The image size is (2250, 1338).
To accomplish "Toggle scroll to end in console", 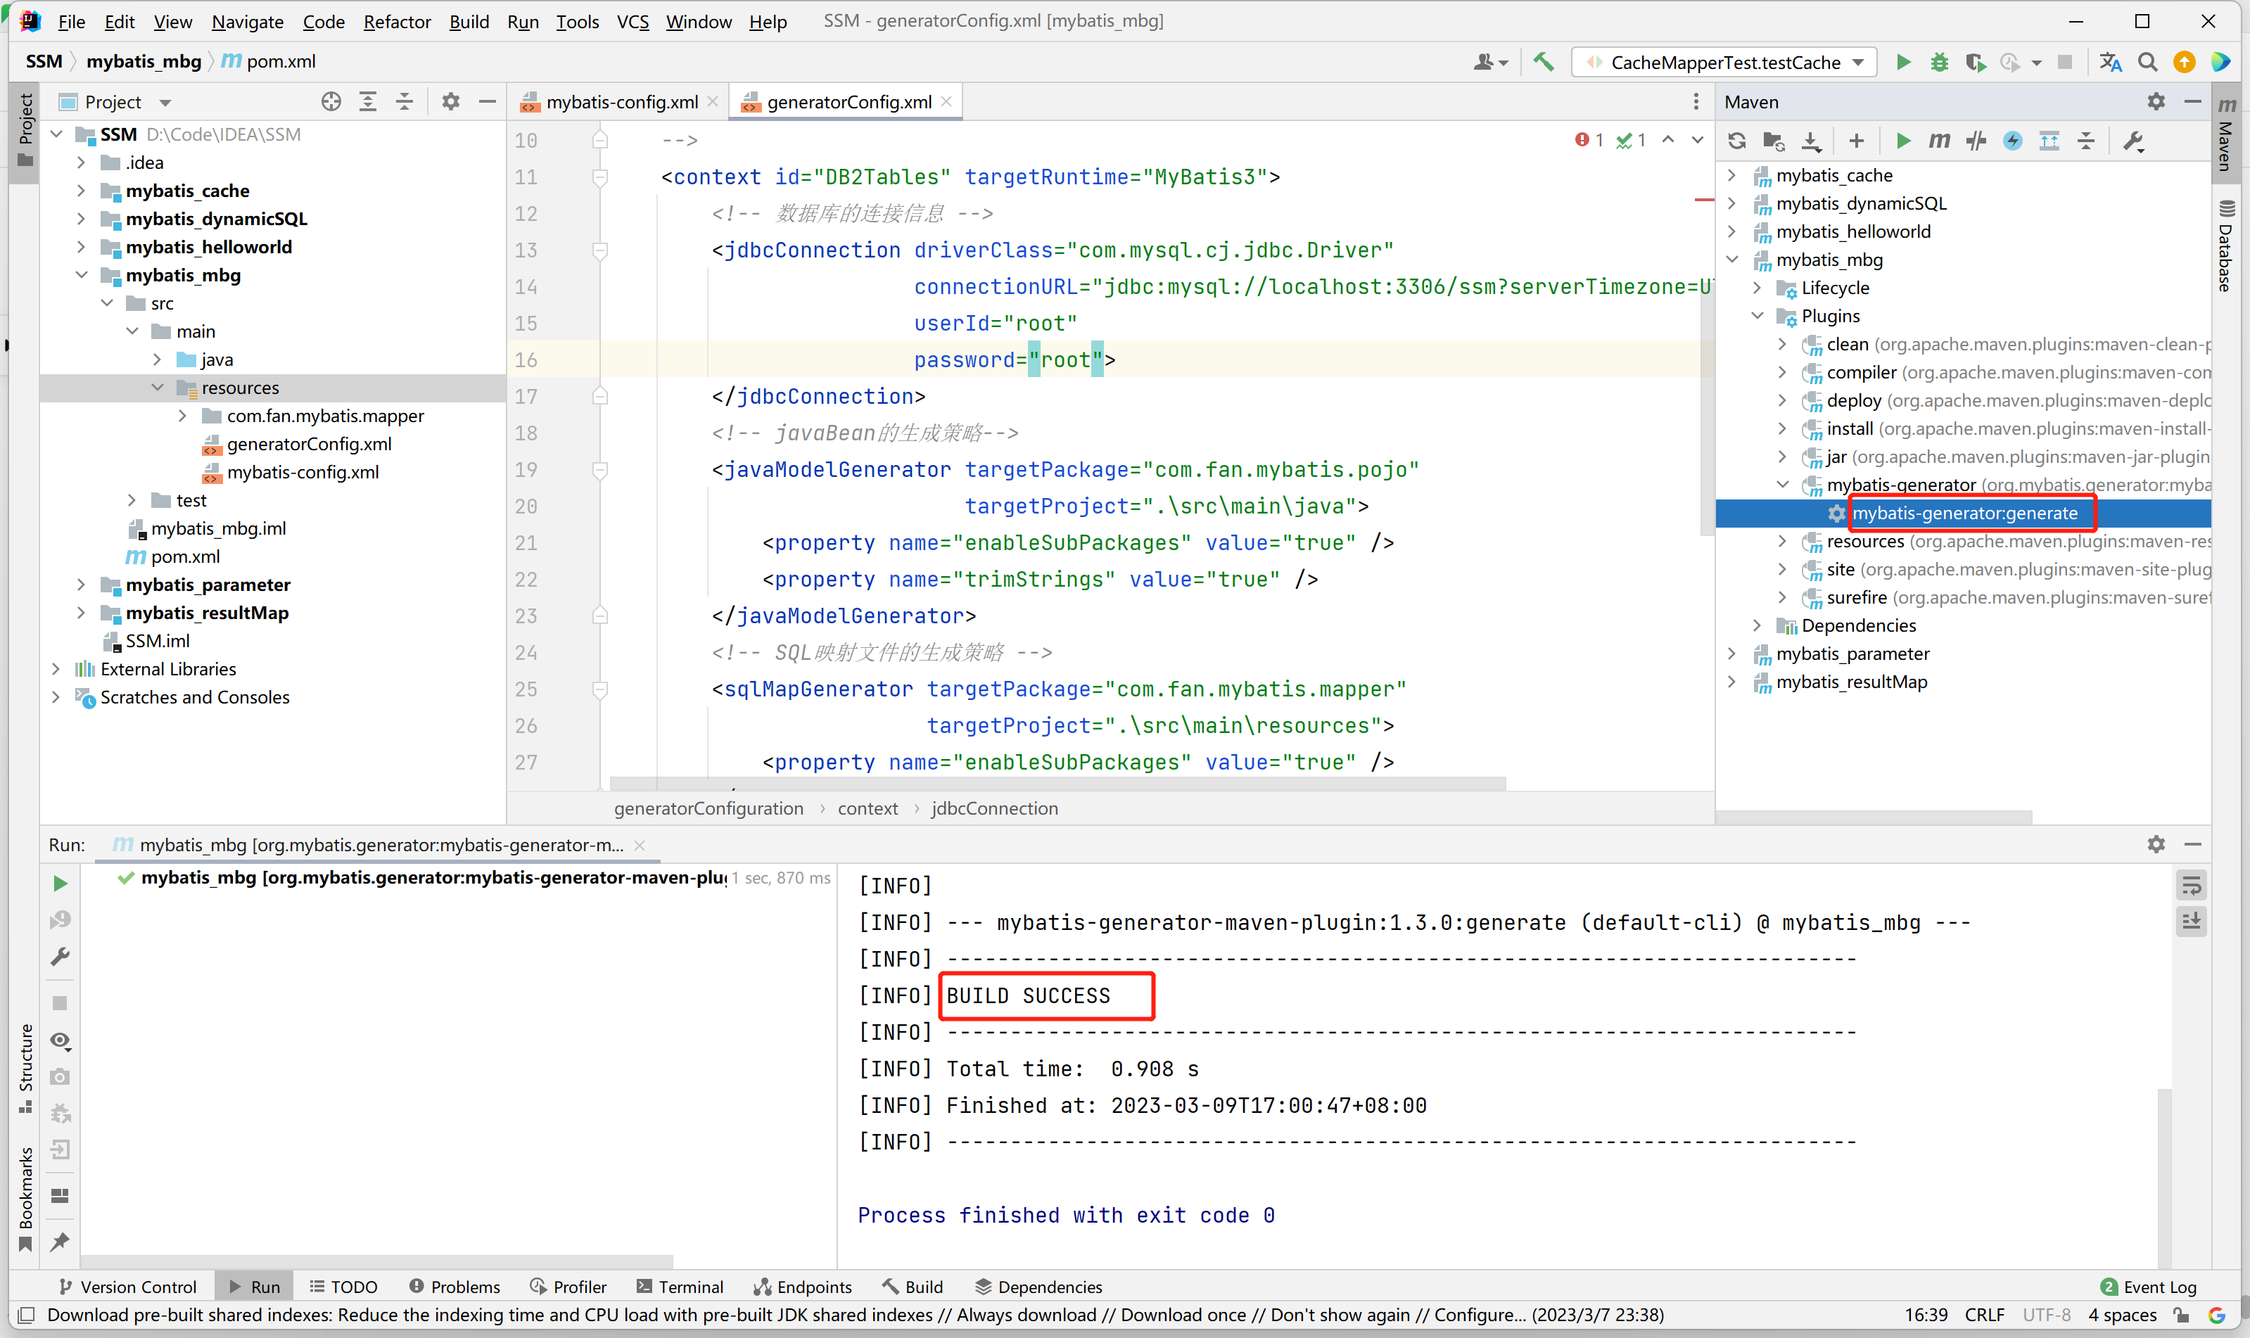I will [x=2190, y=922].
